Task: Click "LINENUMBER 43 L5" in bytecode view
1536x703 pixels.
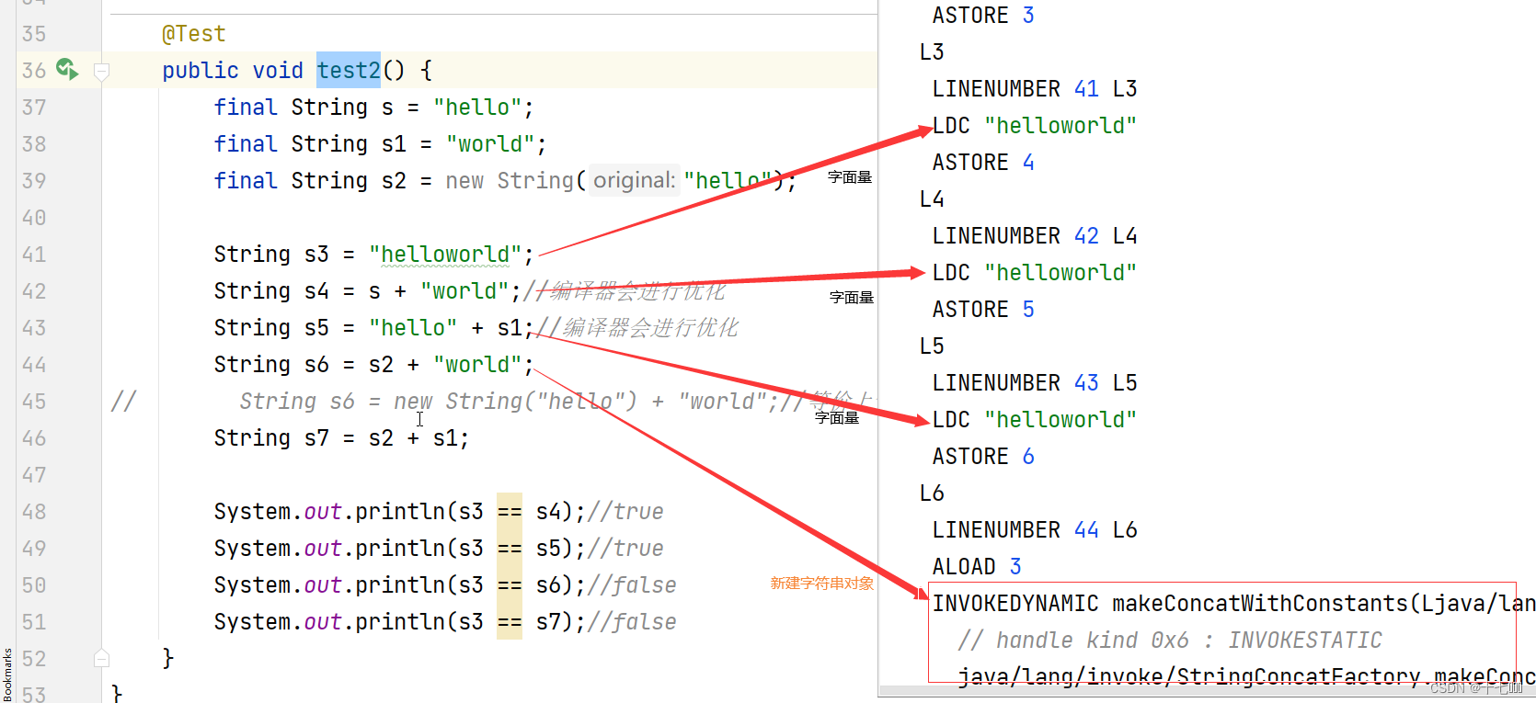Action: pyautogui.click(x=1035, y=383)
